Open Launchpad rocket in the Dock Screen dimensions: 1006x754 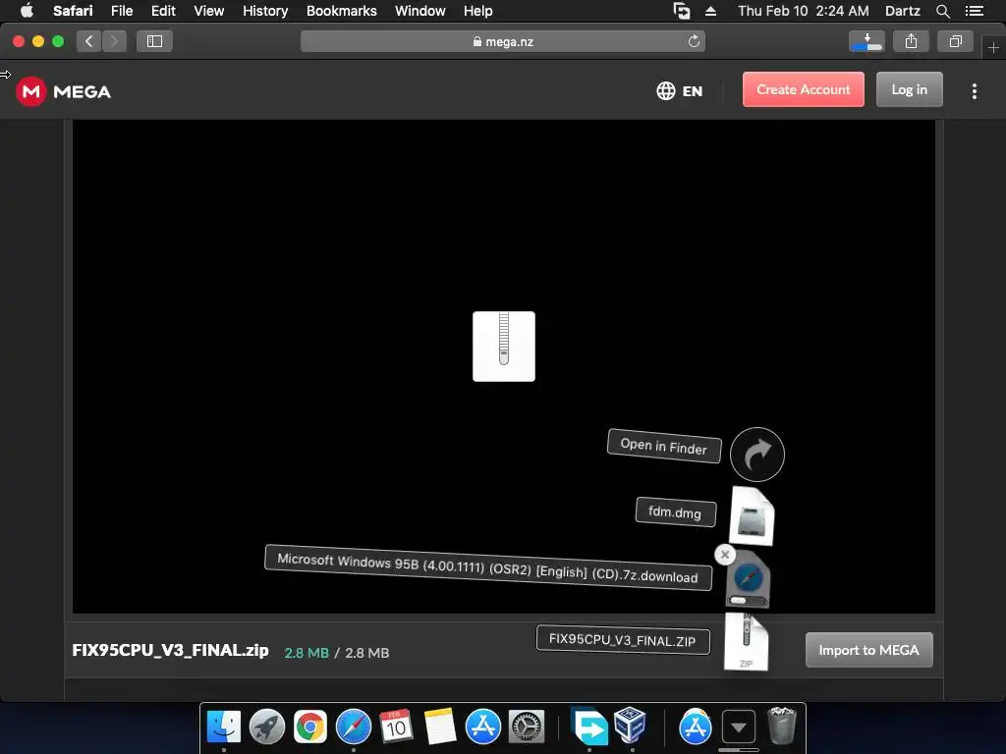click(x=267, y=727)
